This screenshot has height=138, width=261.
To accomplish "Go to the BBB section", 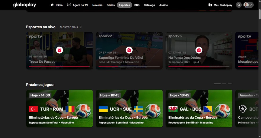I will [x=137, y=5].
